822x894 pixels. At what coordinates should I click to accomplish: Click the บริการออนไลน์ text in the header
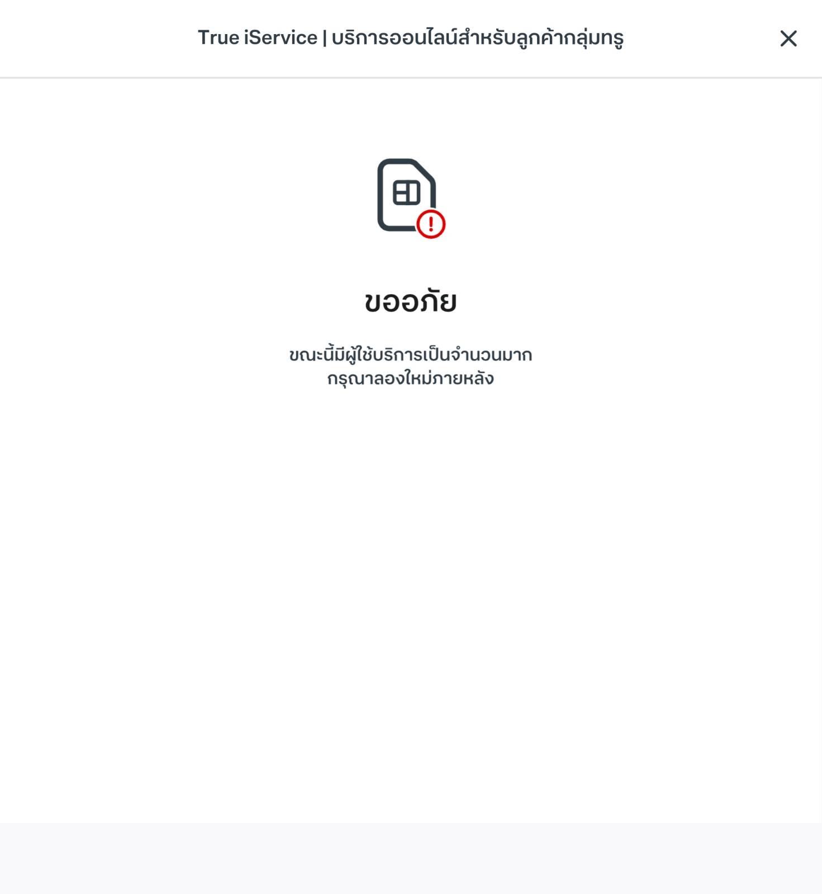394,37
